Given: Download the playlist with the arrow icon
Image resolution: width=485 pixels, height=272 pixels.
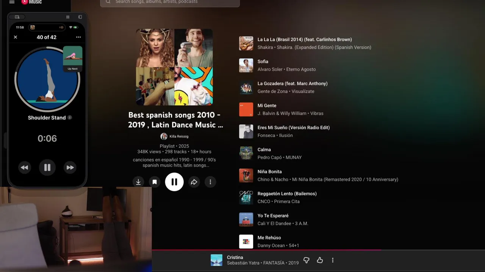Looking at the screenshot, I should [138, 182].
